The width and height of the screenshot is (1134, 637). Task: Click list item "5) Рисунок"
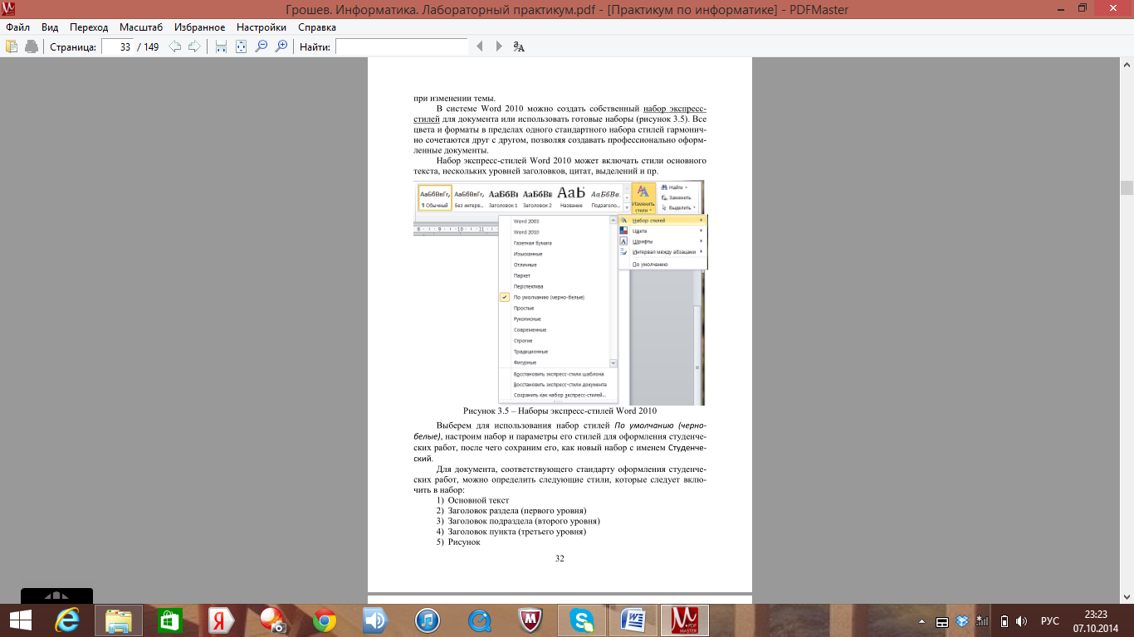[458, 542]
